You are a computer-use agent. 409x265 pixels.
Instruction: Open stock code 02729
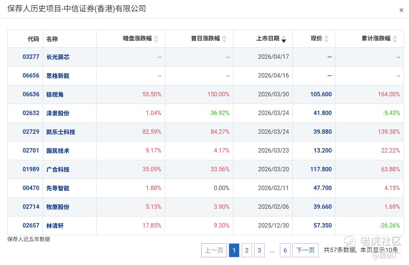(31, 132)
